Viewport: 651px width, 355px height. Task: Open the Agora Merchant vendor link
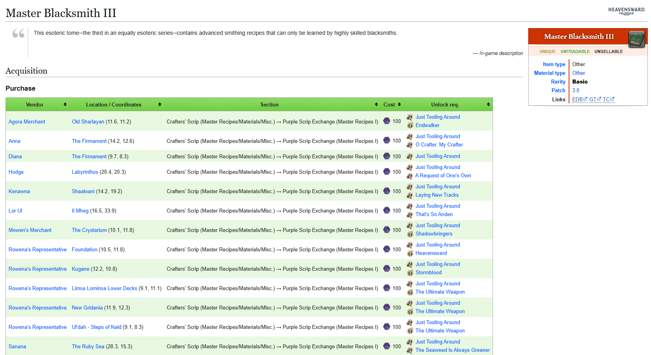[27, 121]
